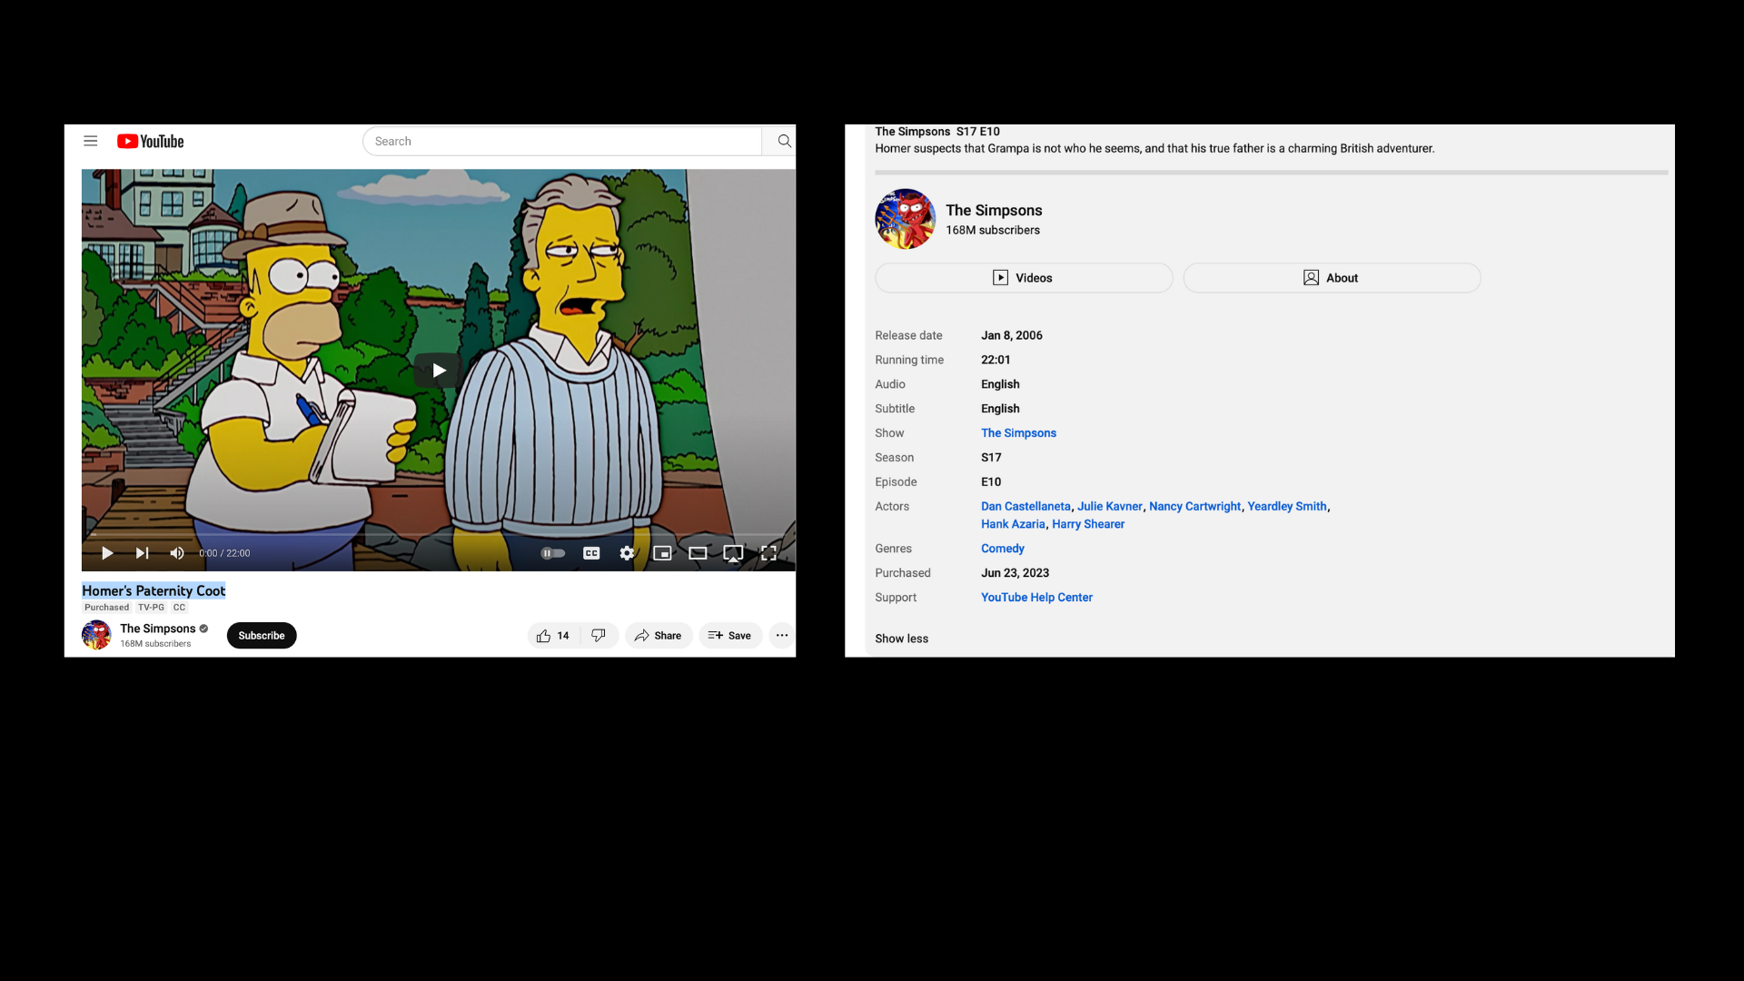Open the YouTube hamburger guide menu

point(90,141)
